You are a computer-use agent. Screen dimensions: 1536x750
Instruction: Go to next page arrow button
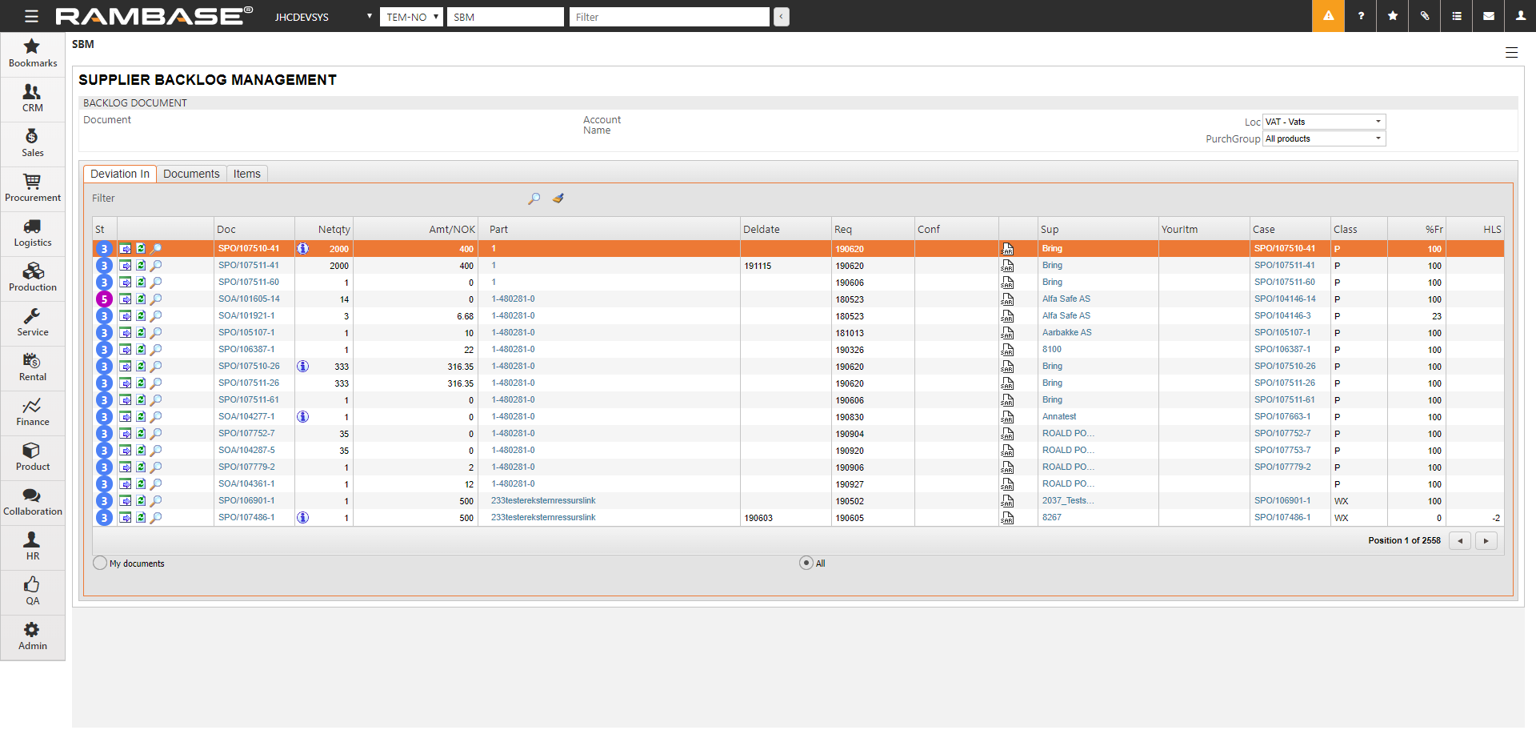1486,541
